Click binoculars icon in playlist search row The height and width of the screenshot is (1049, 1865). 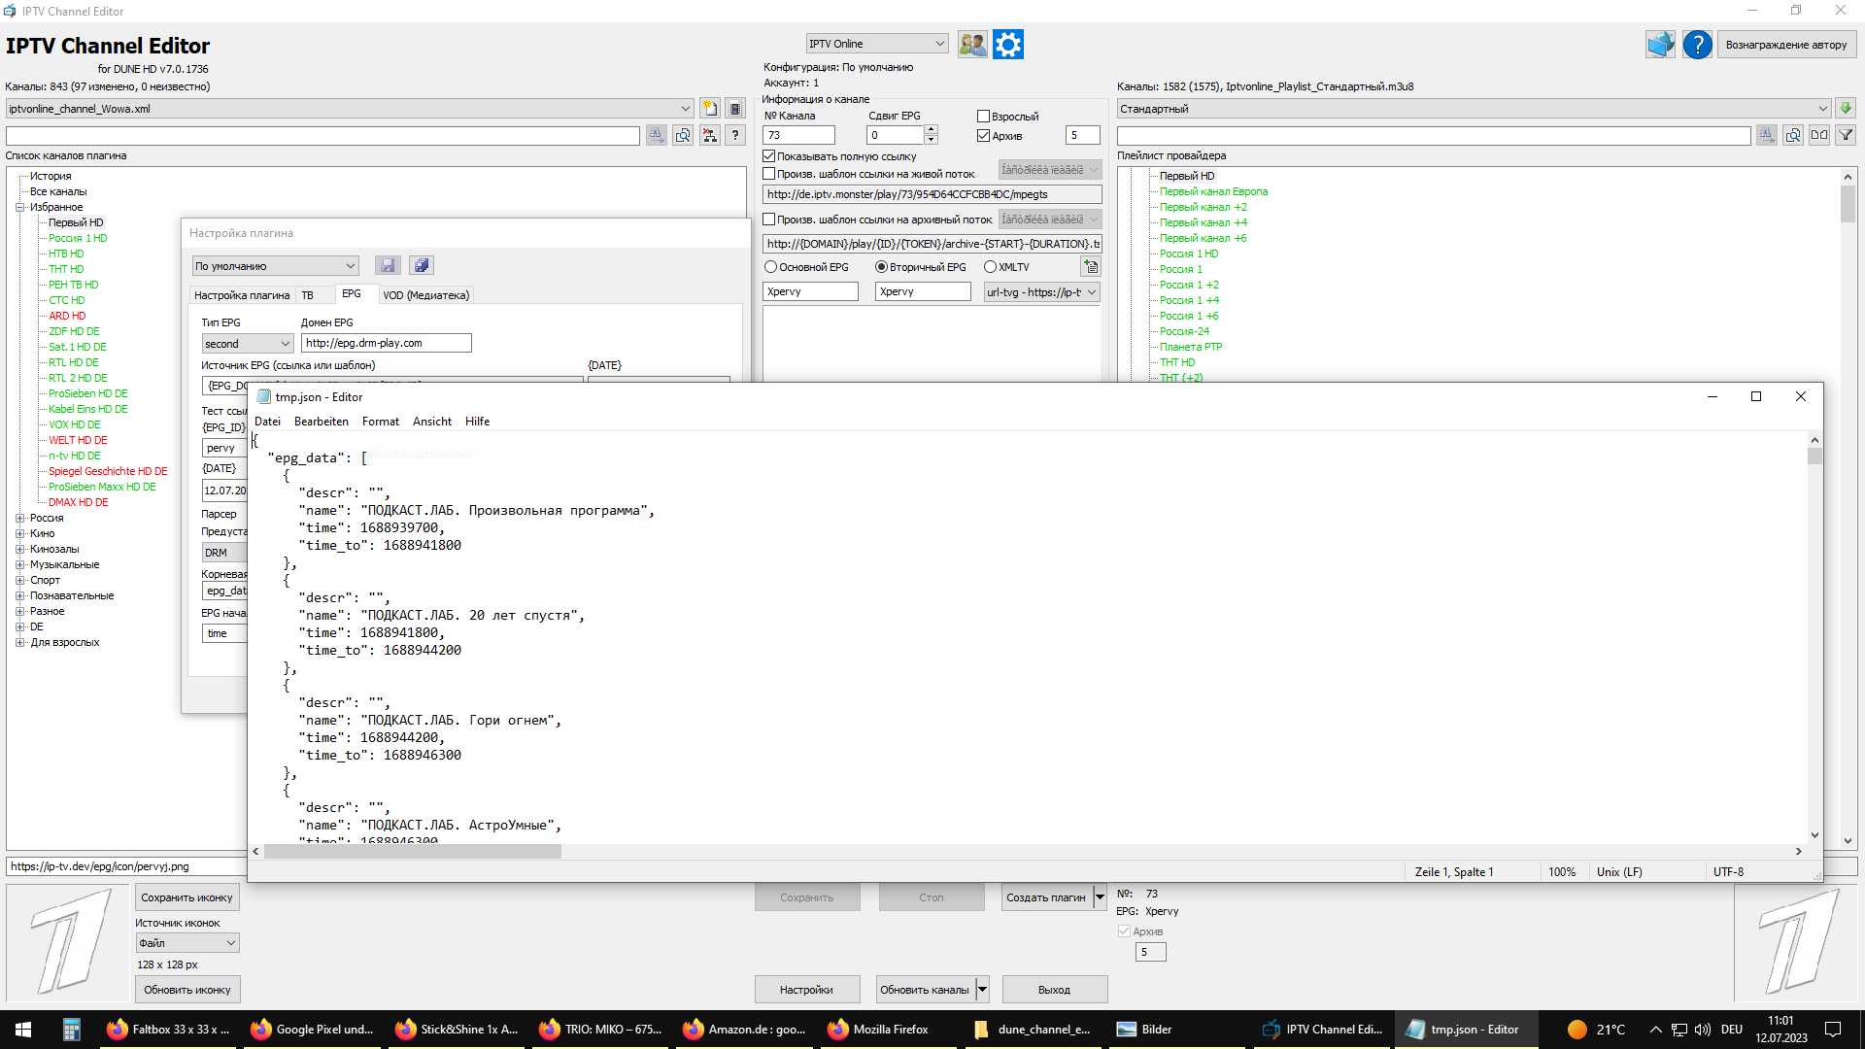[1767, 136]
